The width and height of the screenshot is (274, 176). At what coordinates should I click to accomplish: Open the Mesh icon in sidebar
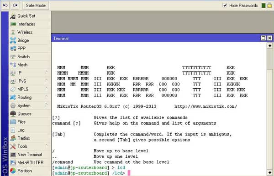click(x=13, y=65)
